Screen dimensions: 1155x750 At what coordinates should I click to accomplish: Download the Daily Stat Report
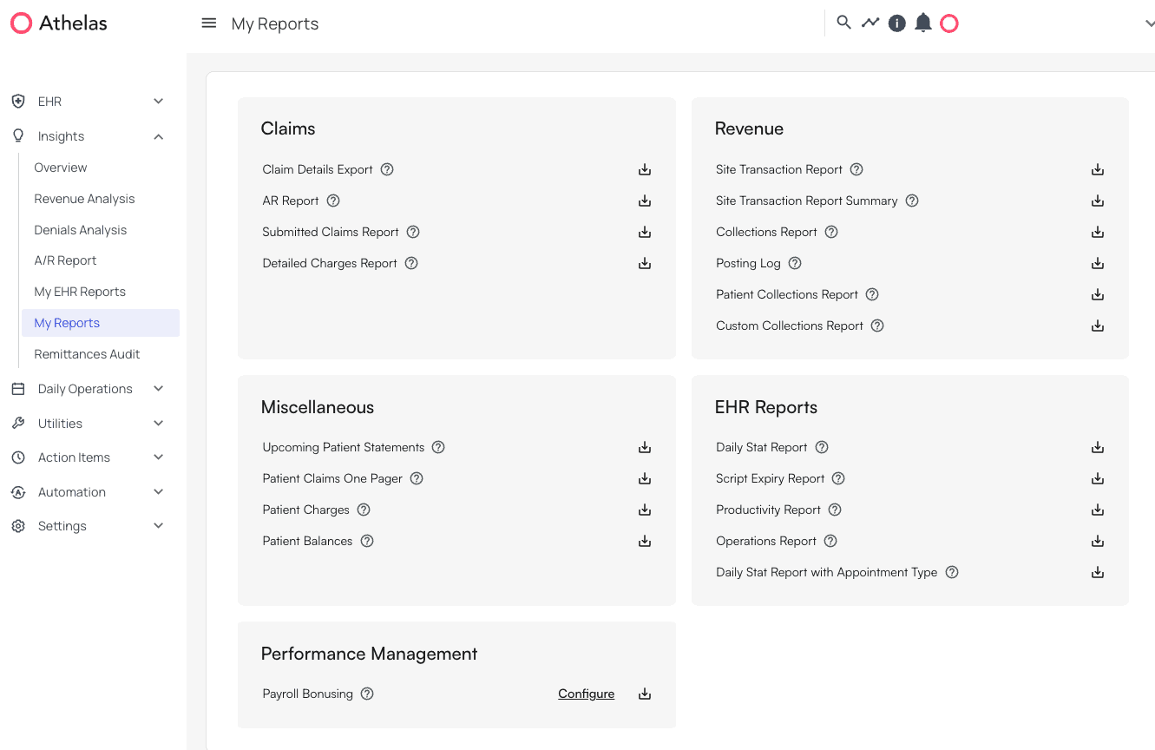tap(1098, 448)
